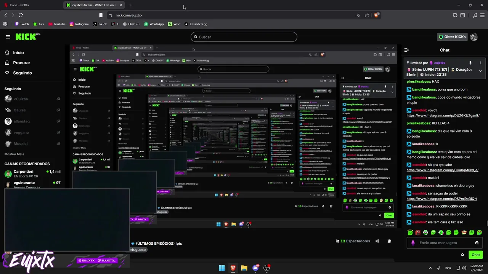Open the instagram.com/p/DSPml9eDiQ link in chat

[442, 199]
